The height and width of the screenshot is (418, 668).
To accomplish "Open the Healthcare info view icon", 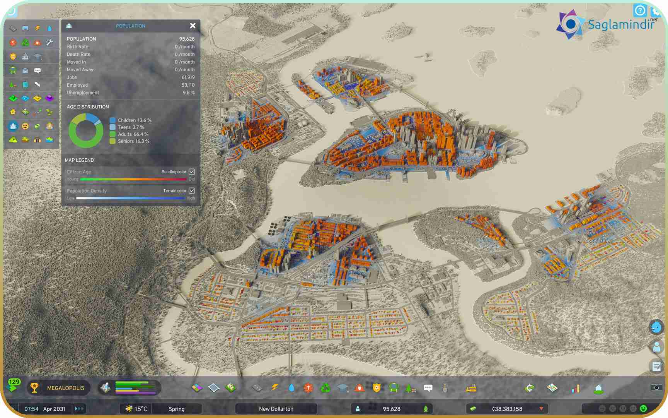I will 13,42.
